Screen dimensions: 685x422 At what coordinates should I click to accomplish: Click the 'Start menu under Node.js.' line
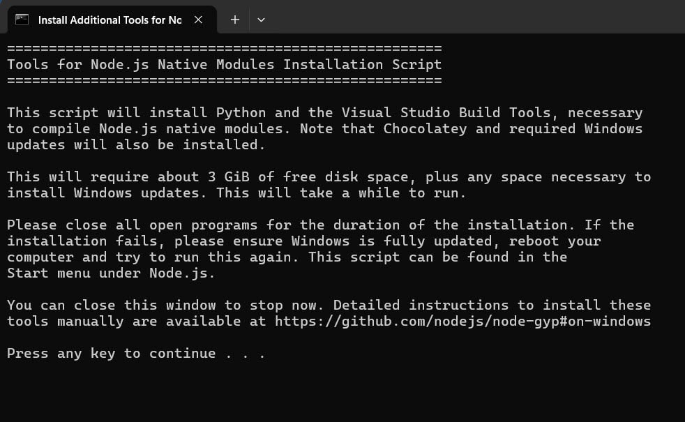pyautogui.click(x=111, y=273)
